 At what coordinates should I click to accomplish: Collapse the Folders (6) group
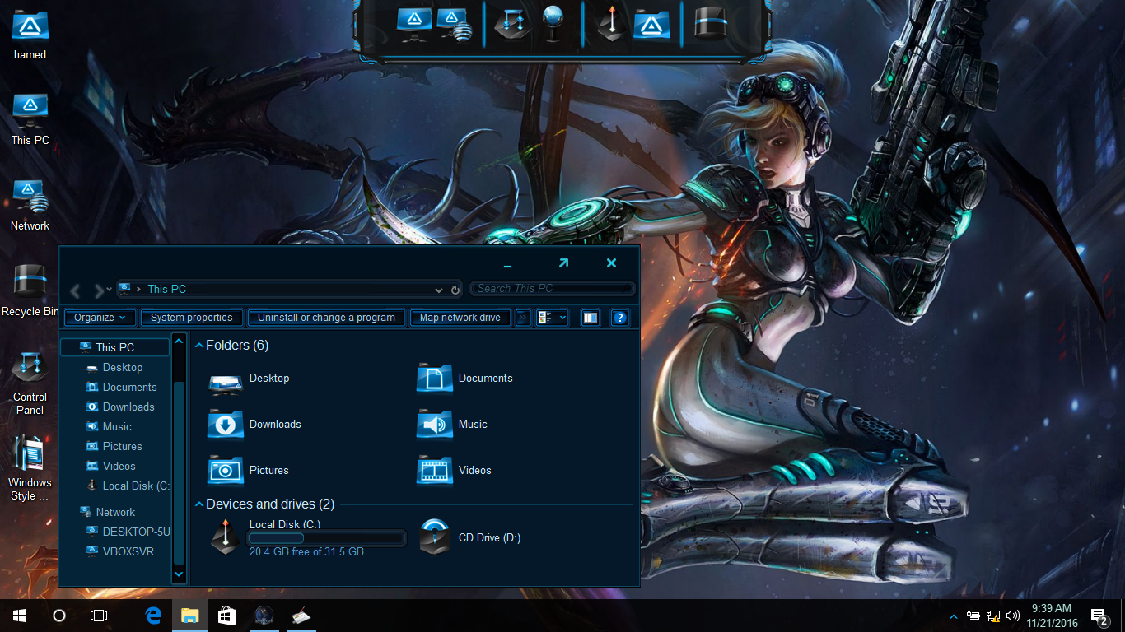199,346
